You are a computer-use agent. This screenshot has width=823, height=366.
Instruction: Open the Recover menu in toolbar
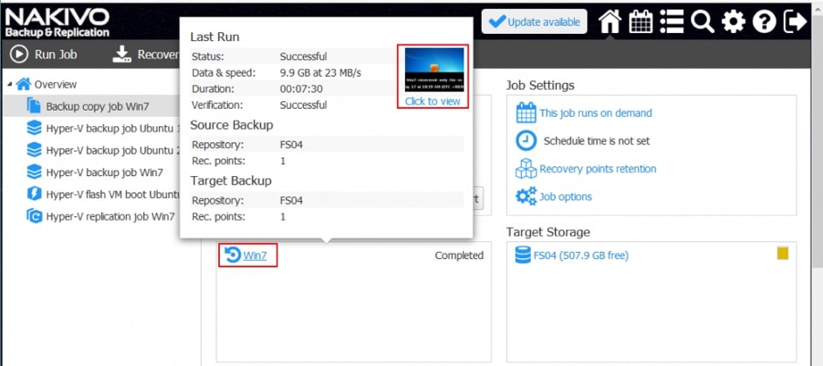click(147, 55)
